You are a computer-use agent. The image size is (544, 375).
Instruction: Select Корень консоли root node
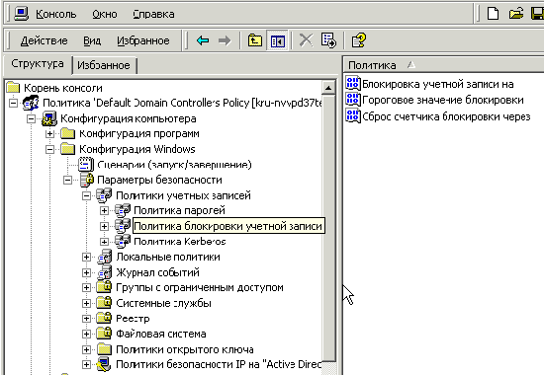(x=62, y=88)
